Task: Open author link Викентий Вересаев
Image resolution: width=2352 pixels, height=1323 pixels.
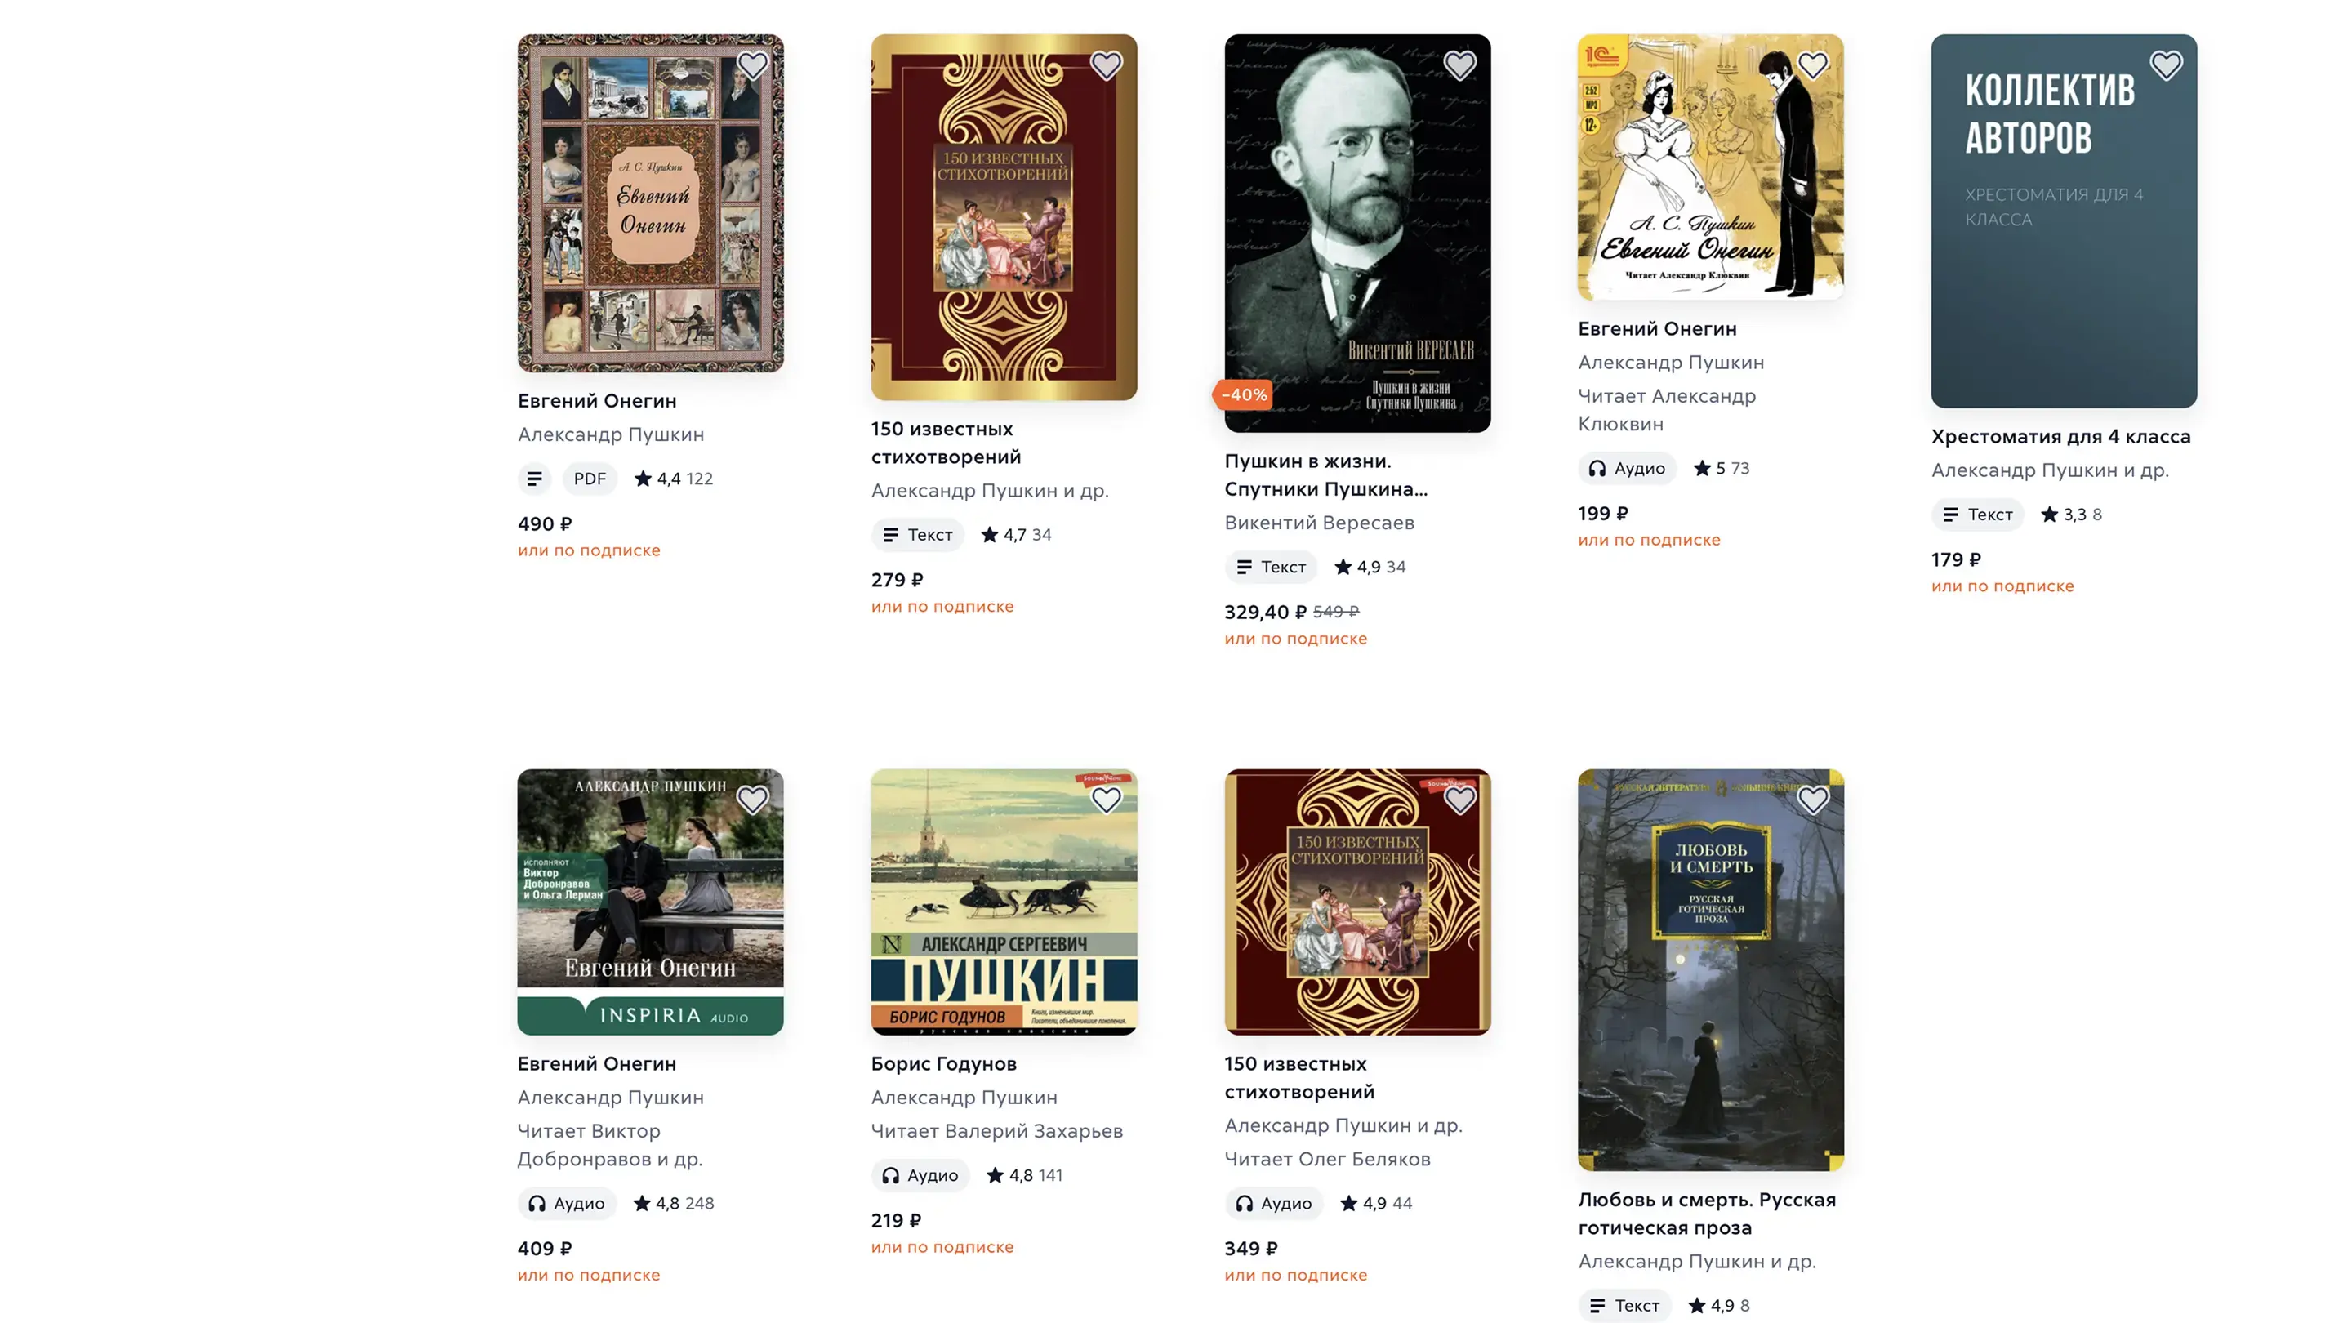Action: (x=1320, y=523)
